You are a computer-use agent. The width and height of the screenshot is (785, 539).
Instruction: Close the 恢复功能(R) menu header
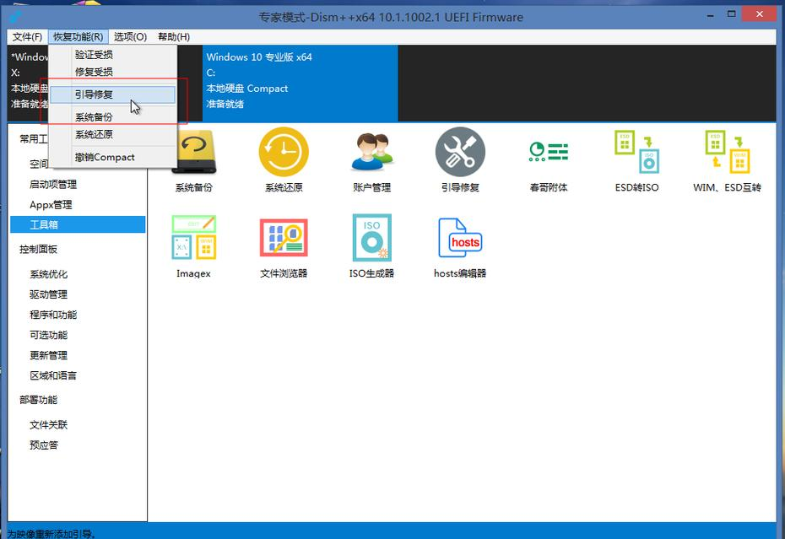(x=78, y=36)
